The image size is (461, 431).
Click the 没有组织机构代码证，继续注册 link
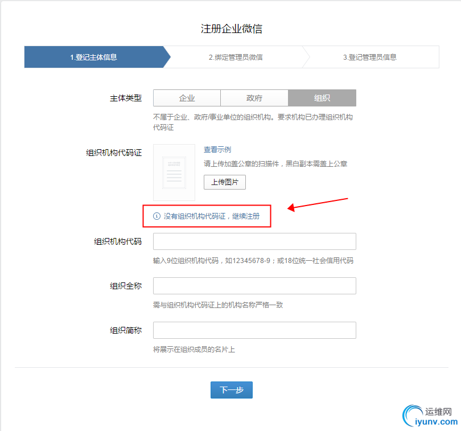click(x=211, y=216)
